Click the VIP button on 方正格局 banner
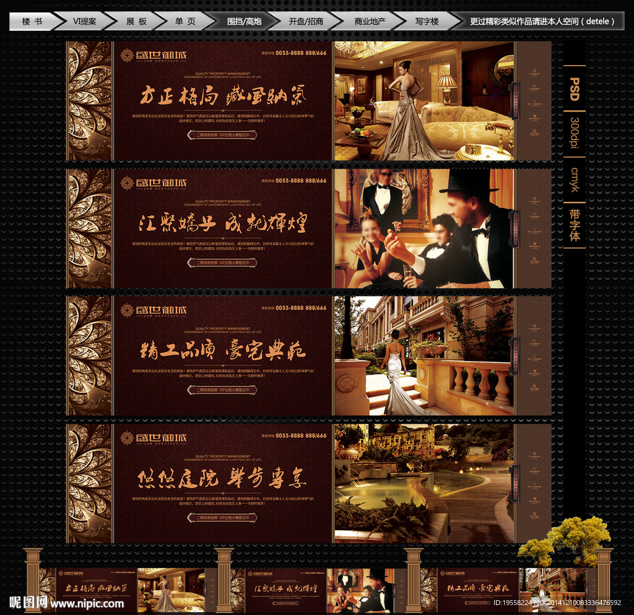The width and height of the screenshot is (634, 615). (222, 135)
